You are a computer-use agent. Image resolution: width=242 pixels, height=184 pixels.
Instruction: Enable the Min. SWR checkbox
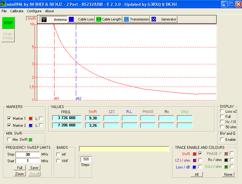[9, 140]
